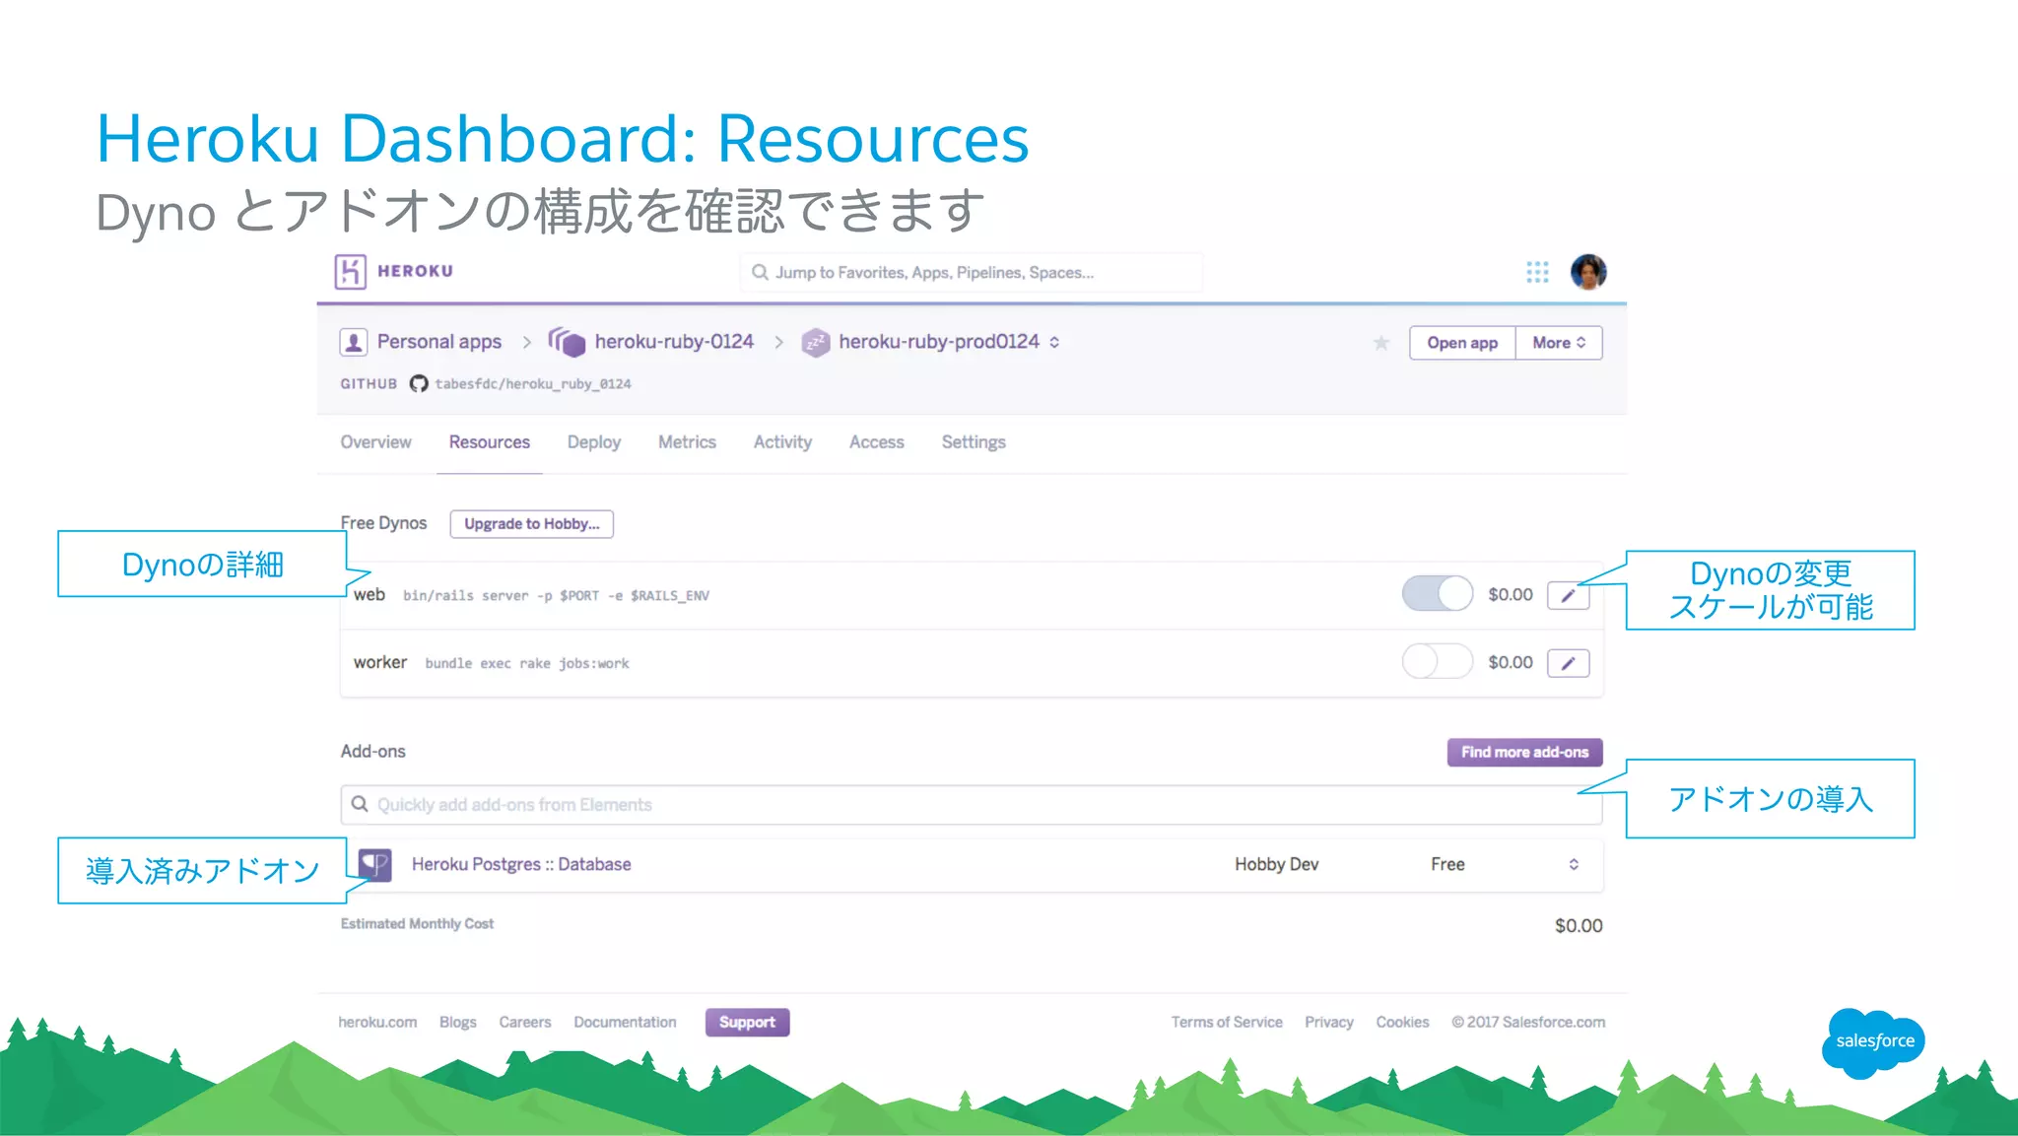Image resolution: width=2018 pixels, height=1136 pixels.
Task: Open Heroku Postgres :: Database link
Action: 521,864
